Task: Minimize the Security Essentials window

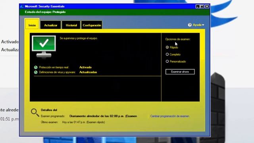Action: (x=198, y=6)
